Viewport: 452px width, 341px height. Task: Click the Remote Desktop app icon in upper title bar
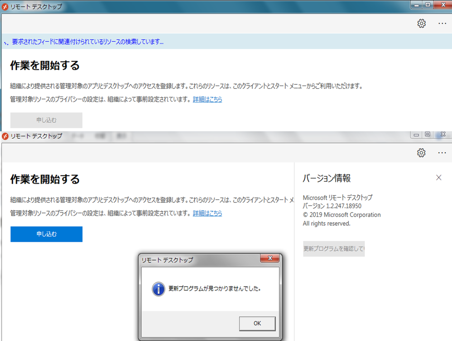pos(5,7)
